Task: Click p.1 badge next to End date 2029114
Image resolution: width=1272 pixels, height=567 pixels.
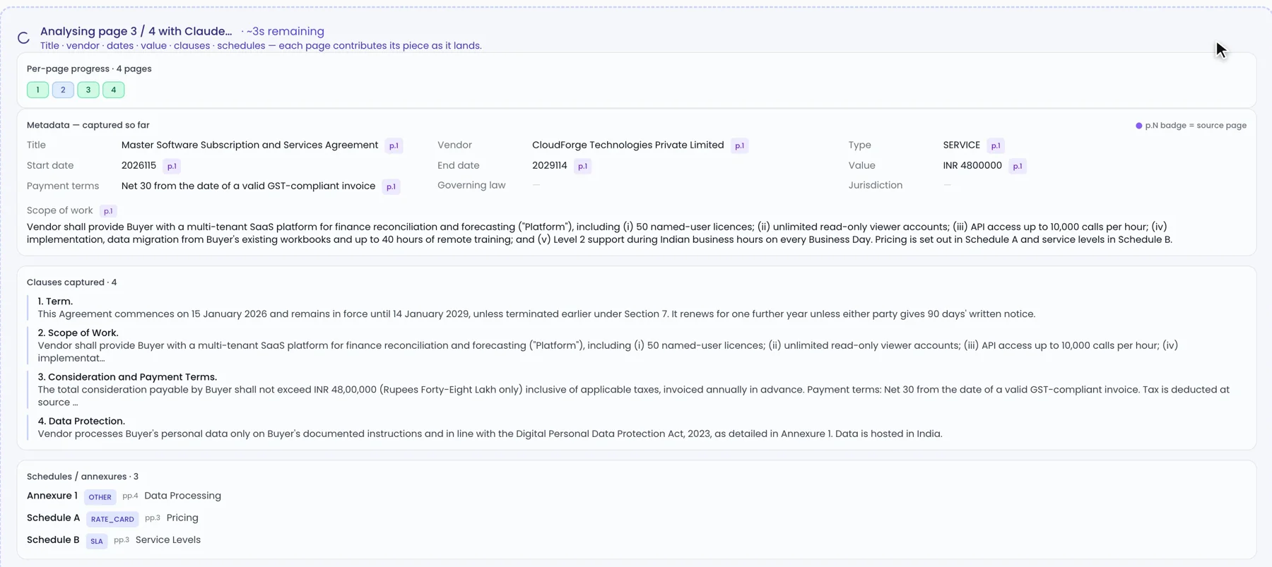Action: click(582, 166)
